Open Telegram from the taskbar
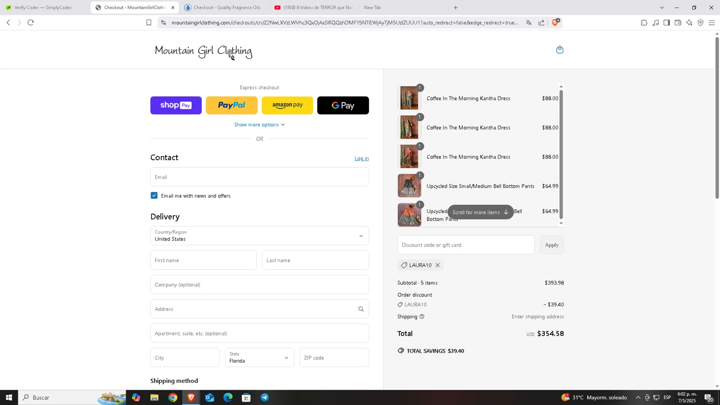This screenshot has width=720, height=405. coord(265,397)
